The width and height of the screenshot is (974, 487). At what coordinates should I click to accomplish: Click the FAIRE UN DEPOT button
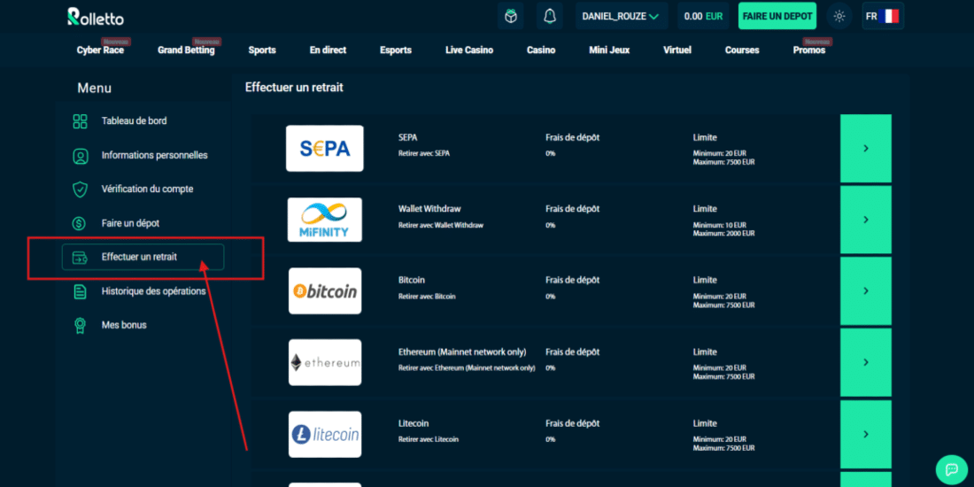[x=777, y=16]
